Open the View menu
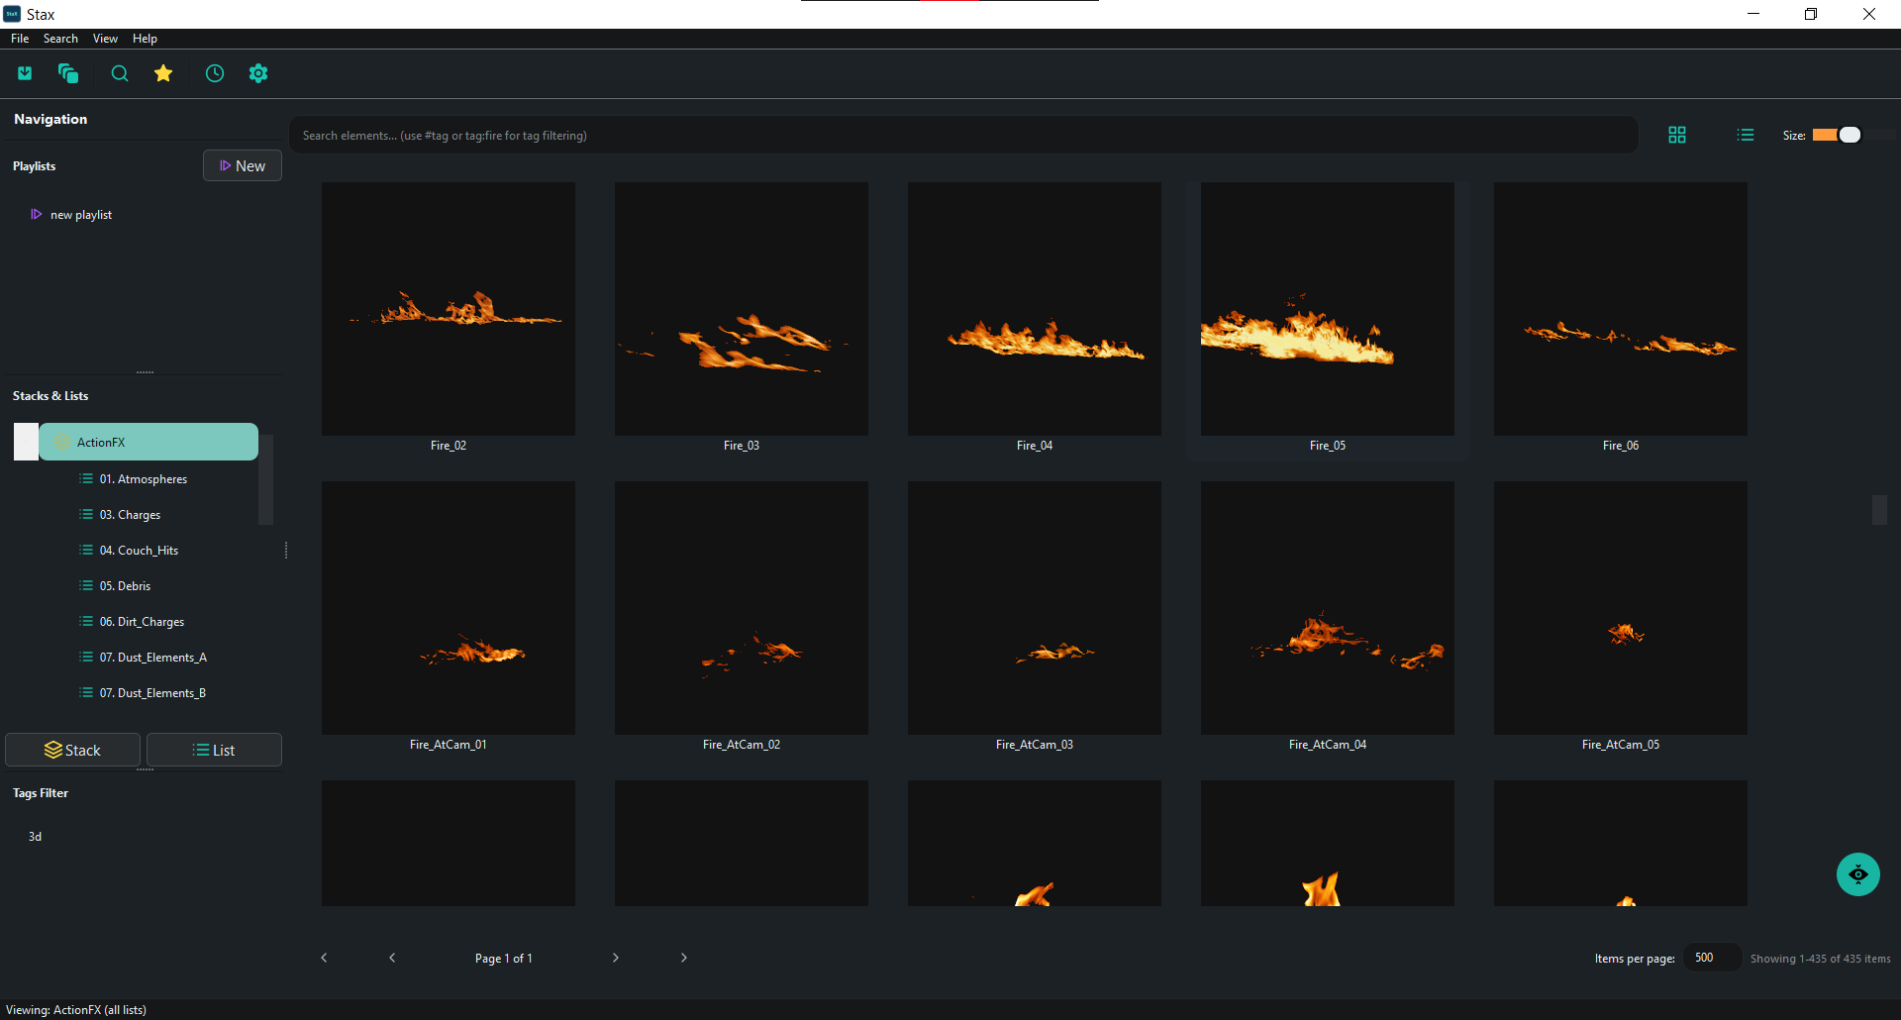The height and width of the screenshot is (1020, 1901). 105,39
